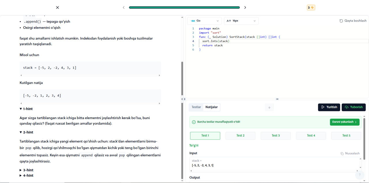The image size is (369, 183).
Task: Close the lesson with the X icon
Action: [x=57, y=7]
